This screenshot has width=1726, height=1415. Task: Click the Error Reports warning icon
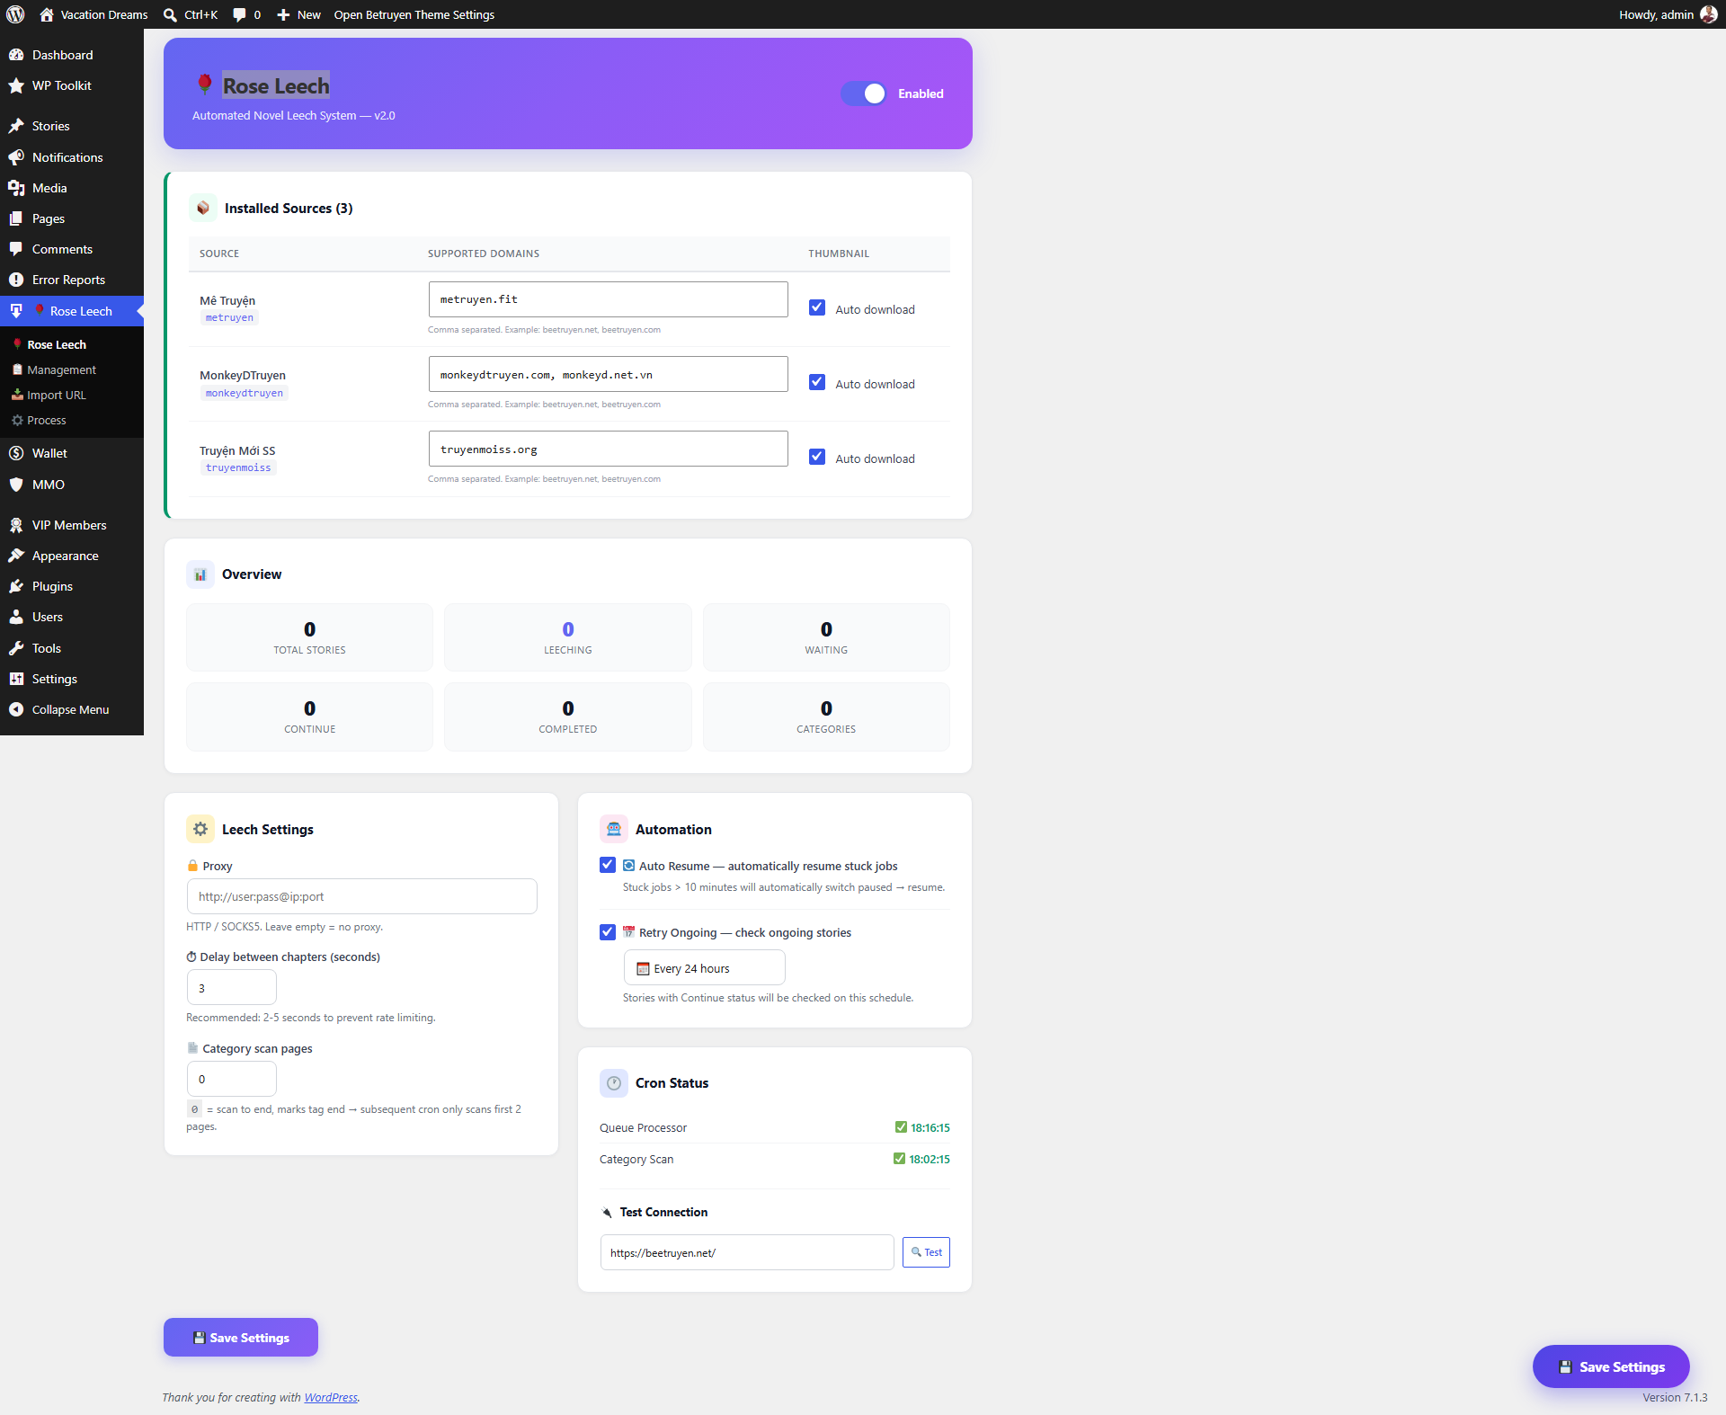tap(16, 280)
